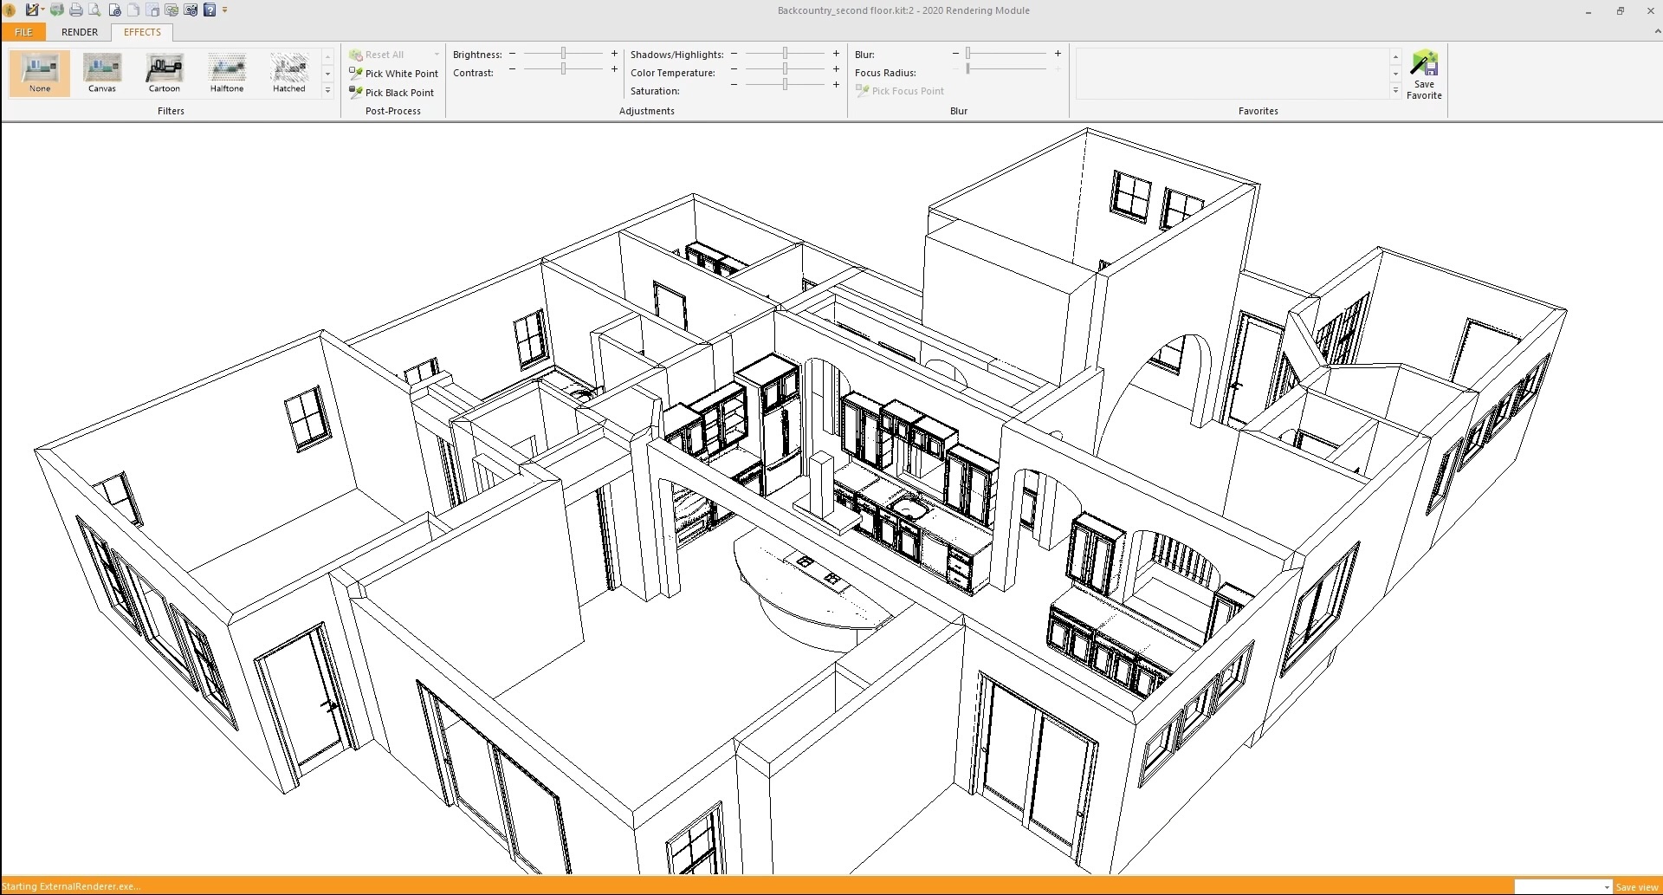This screenshot has width=1663, height=895.
Task: Click the Save Favorite icon
Action: (1423, 75)
